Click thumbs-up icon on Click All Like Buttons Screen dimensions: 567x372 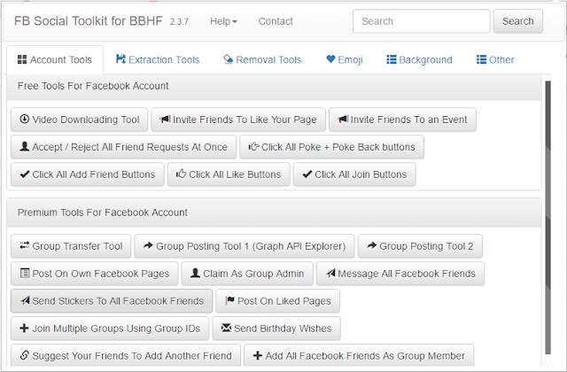181,174
